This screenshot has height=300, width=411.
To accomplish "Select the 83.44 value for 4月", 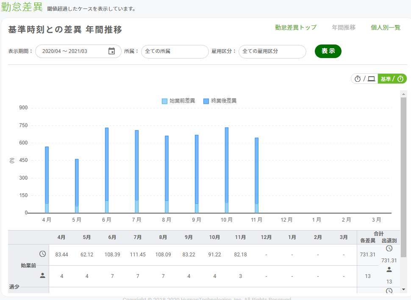I will (61, 255).
